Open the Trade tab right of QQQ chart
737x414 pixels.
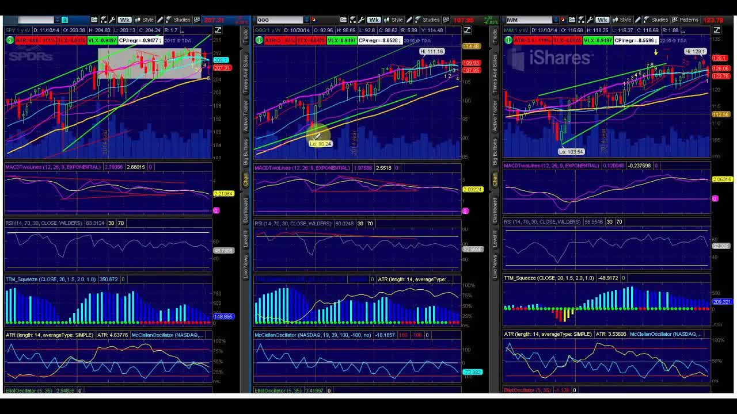coord(494,36)
